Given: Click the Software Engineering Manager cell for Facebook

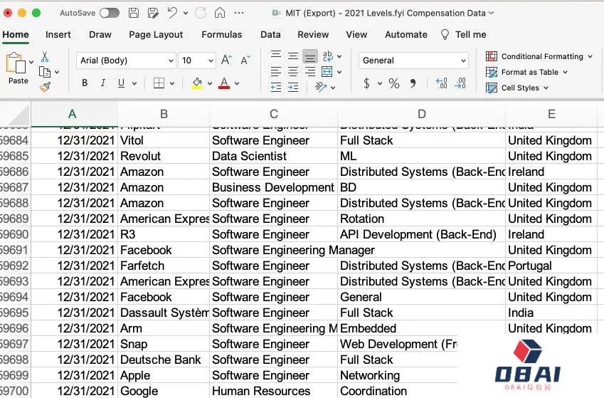Looking at the screenshot, I should point(273,251).
